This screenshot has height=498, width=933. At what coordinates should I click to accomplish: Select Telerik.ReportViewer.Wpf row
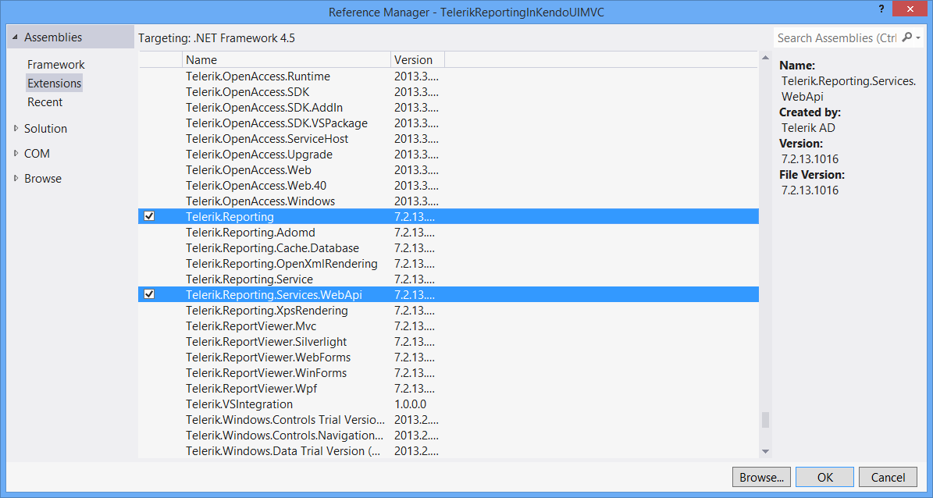point(448,388)
